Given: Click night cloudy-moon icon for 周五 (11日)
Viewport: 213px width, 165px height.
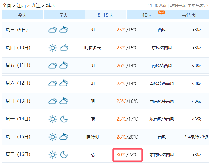Looking at the screenshot, I should [x=64, y=65].
